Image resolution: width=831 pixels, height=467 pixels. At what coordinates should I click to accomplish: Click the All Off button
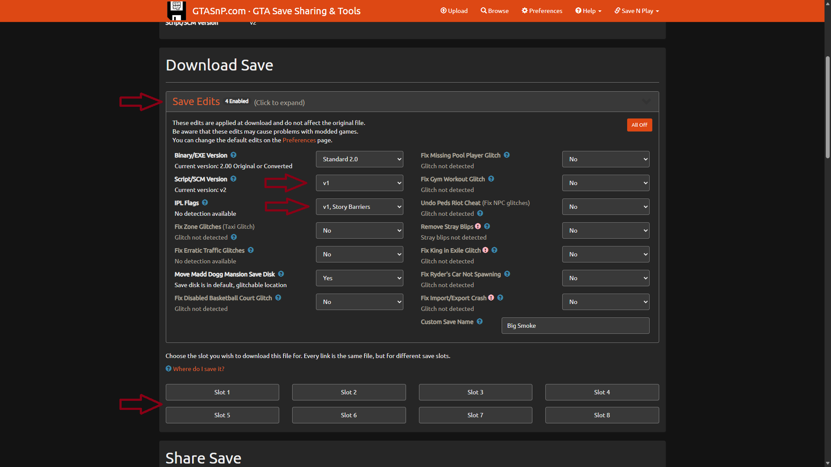pos(639,125)
